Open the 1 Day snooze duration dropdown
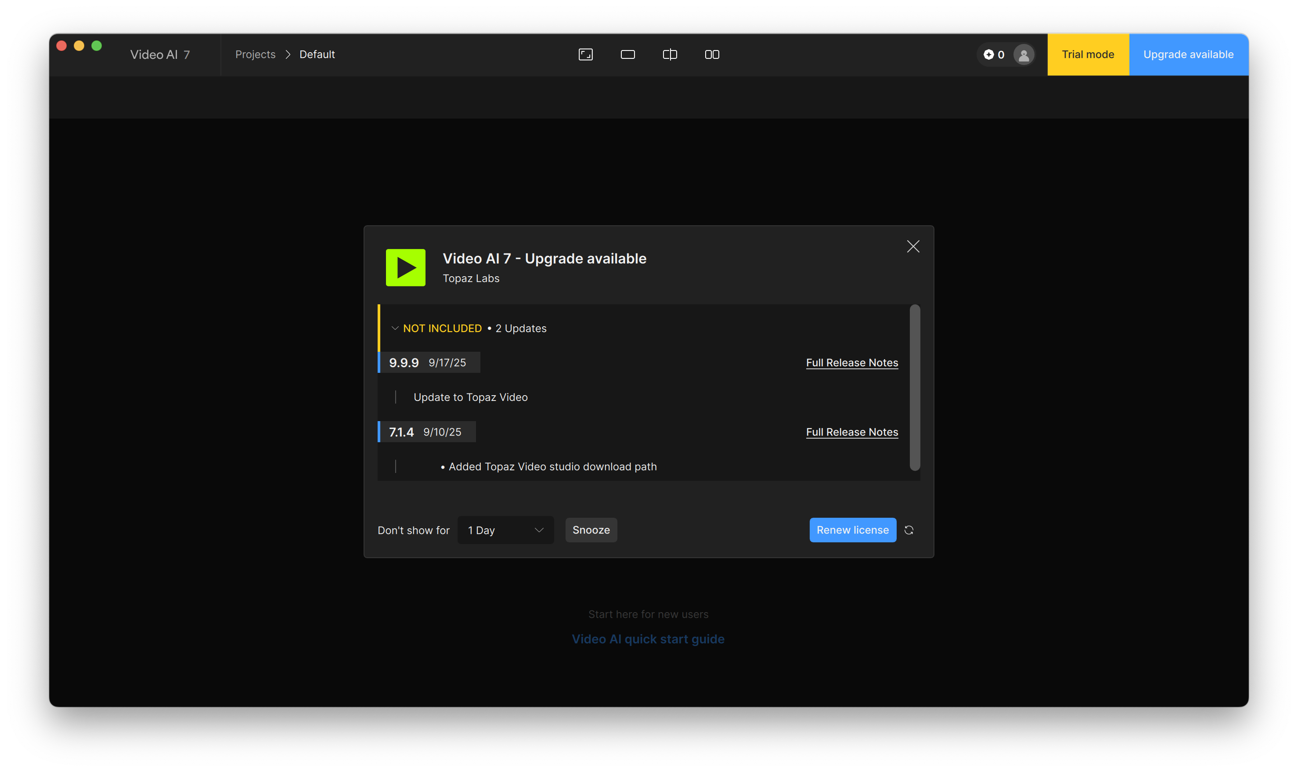Screen dimensions: 1298x772 tap(505, 530)
